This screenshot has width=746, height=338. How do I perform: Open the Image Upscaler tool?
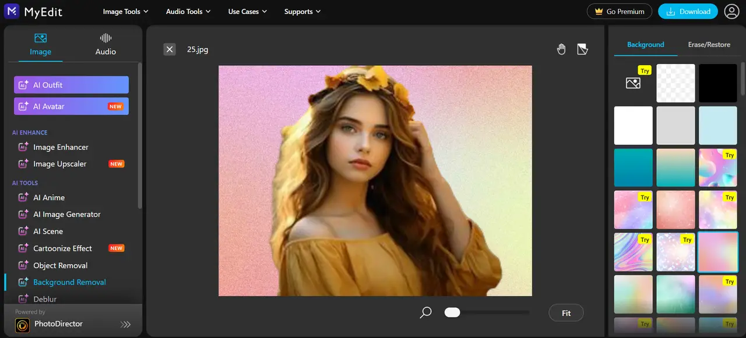[x=59, y=164]
